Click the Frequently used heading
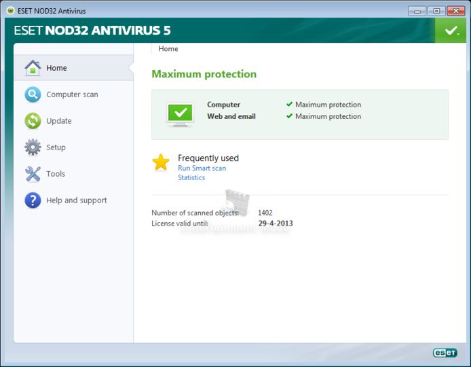The image size is (471, 367). pos(208,158)
